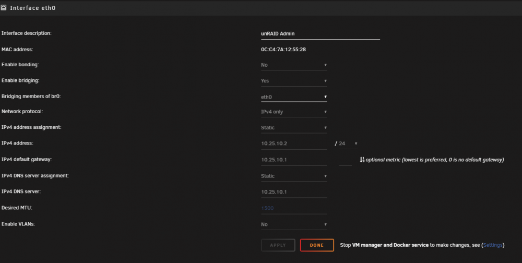Click the Apply button
The image size is (522, 263).
pos(278,245)
